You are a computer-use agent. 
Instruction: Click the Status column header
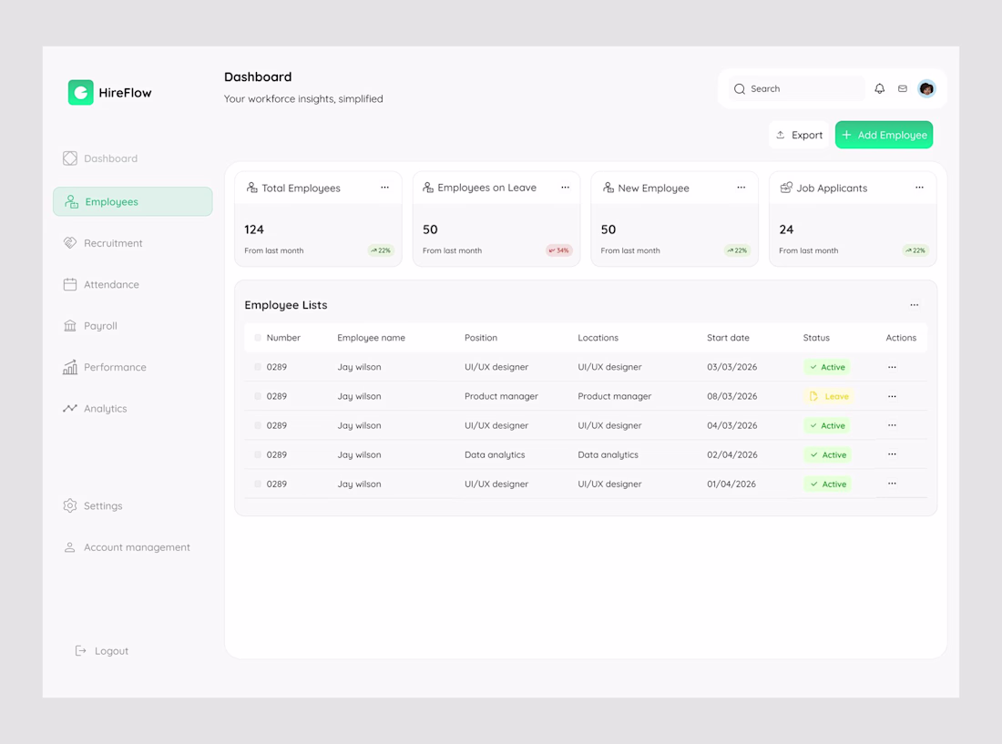point(816,338)
